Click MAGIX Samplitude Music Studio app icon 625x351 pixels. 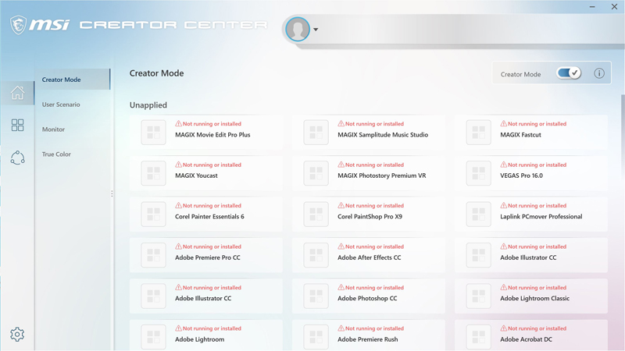(316, 132)
